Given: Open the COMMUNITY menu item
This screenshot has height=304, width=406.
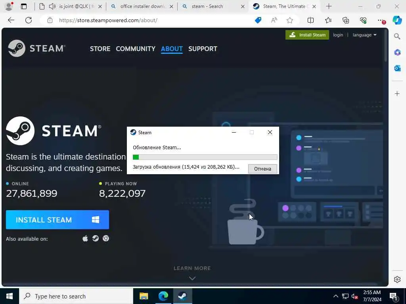Looking at the screenshot, I should tap(136, 49).
